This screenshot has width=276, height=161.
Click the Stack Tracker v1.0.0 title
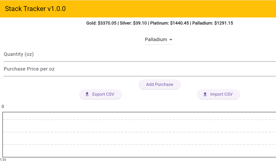35,9
